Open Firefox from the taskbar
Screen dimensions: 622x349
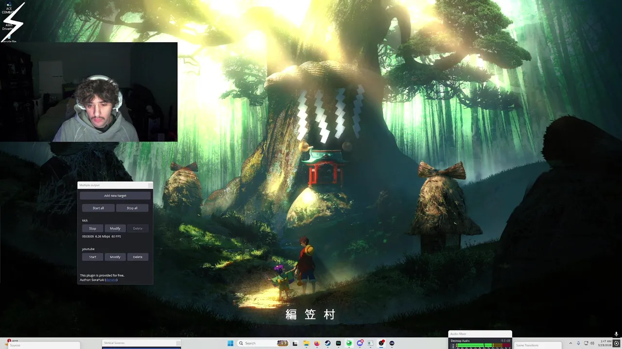[317, 343]
